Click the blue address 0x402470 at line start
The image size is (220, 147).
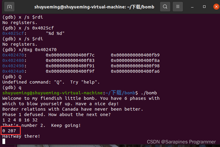pyautogui.click(x=13, y=55)
